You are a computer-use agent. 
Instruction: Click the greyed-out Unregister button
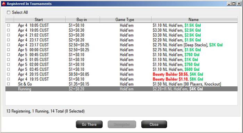click(122, 124)
